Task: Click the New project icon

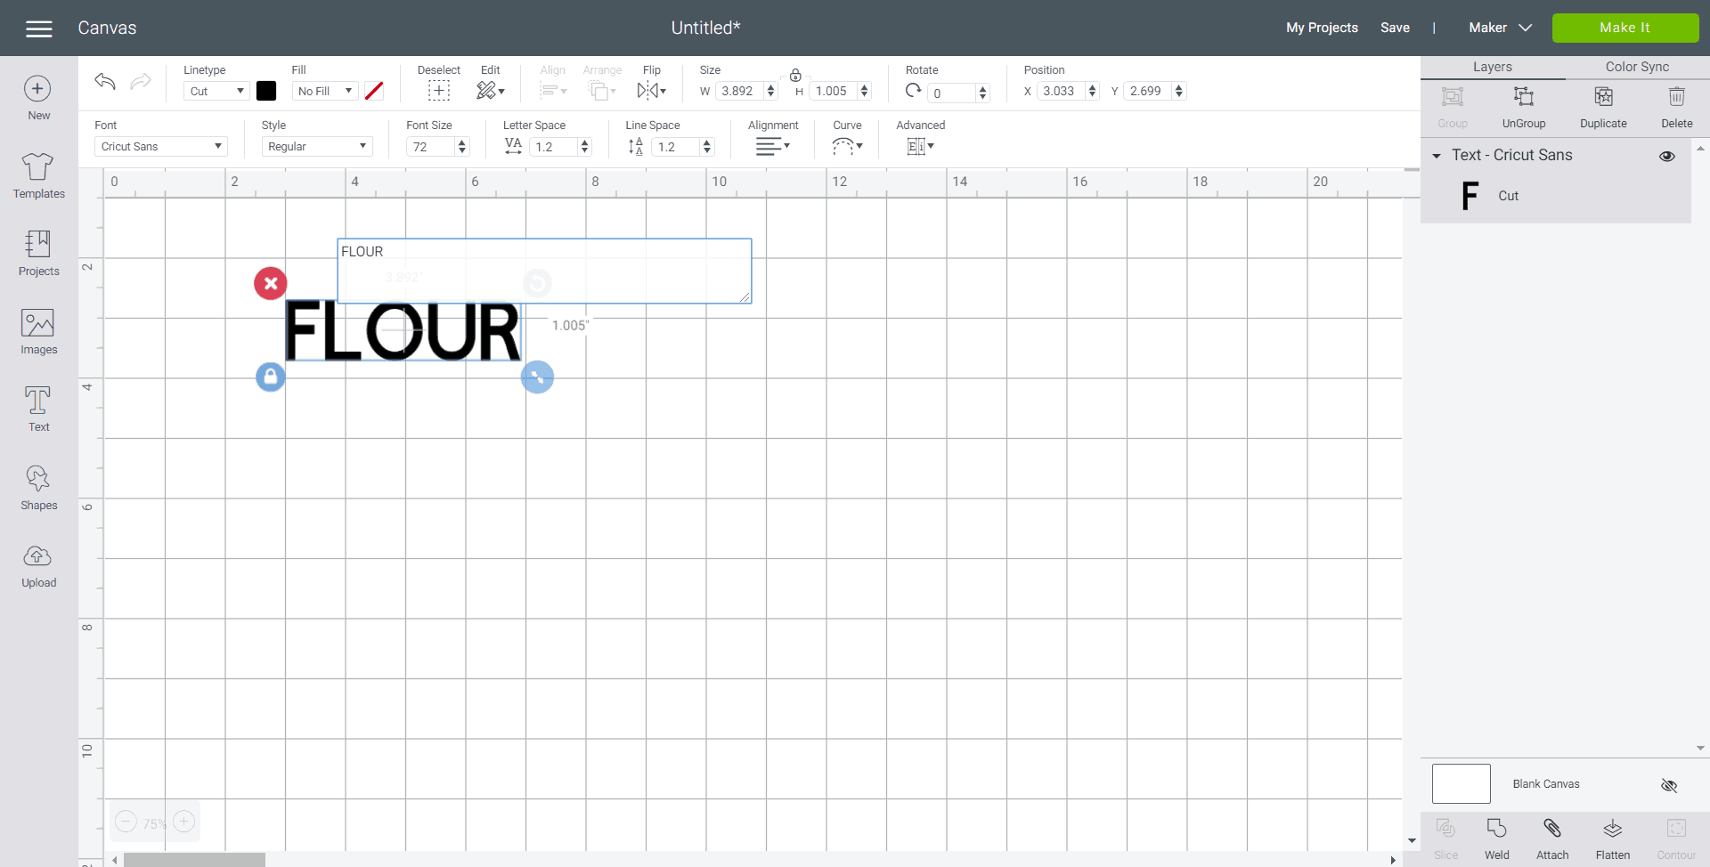Action: [x=37, y=89]
